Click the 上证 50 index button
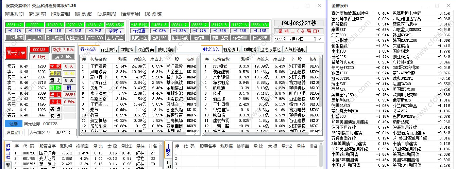This screenshot has height=169, width=456. pyautogui.click(x=34, y=38)
